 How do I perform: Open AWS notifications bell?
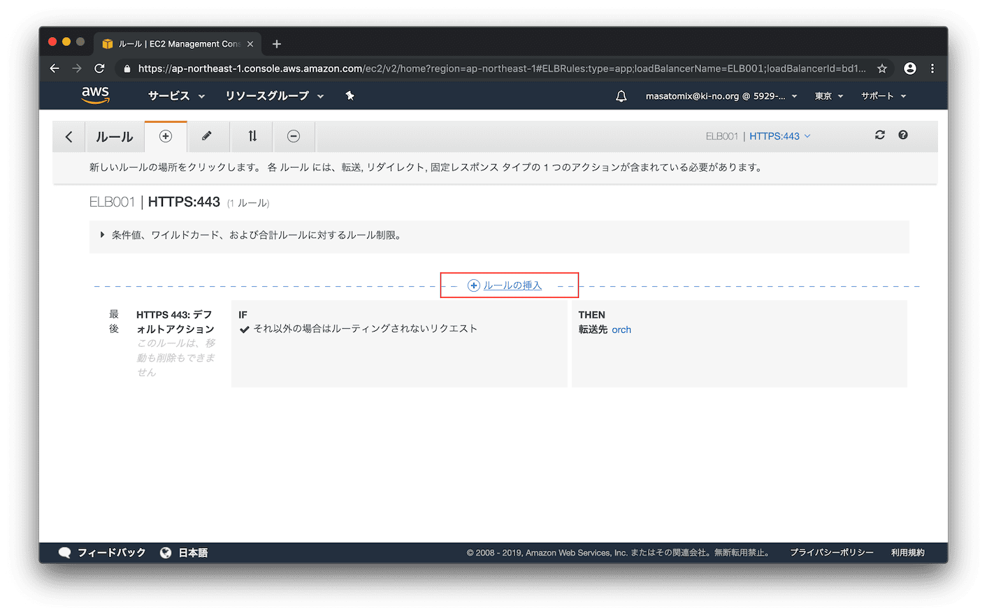pos(621,96)
